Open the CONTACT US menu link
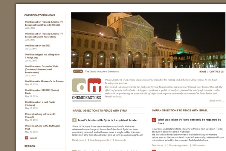The width and height of the screenshot is (226, 151). pos(217,72)
